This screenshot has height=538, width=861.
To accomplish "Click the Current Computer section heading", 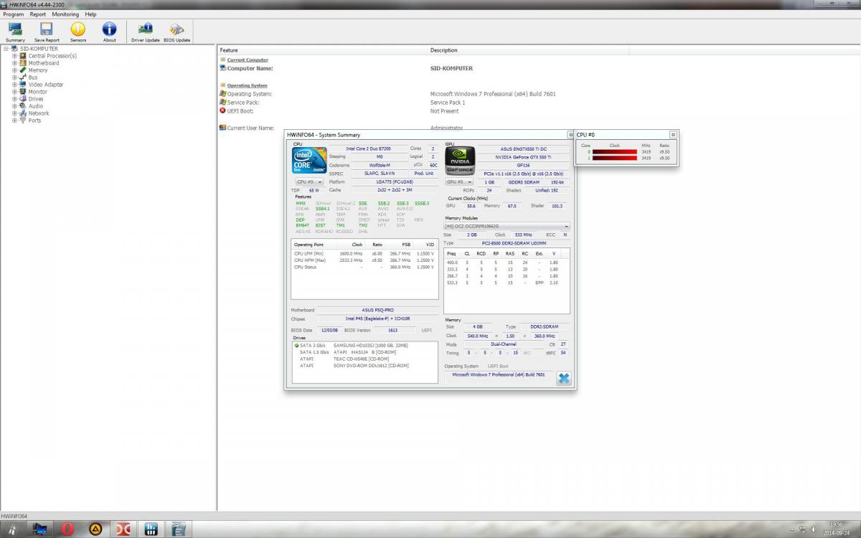I will click(248, 60).
